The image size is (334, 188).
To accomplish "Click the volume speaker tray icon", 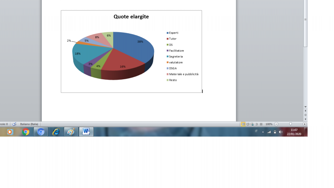I will click(x=281, y=132).
